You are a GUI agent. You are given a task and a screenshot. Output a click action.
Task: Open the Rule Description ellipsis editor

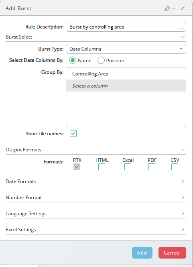click(x=181, y=27)
